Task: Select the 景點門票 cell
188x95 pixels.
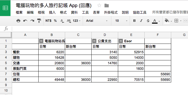Action: point(25,68)
